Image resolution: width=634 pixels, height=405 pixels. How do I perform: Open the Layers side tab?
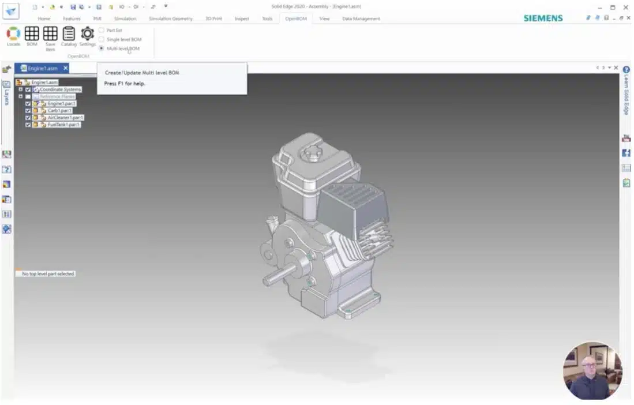[6, 92]
